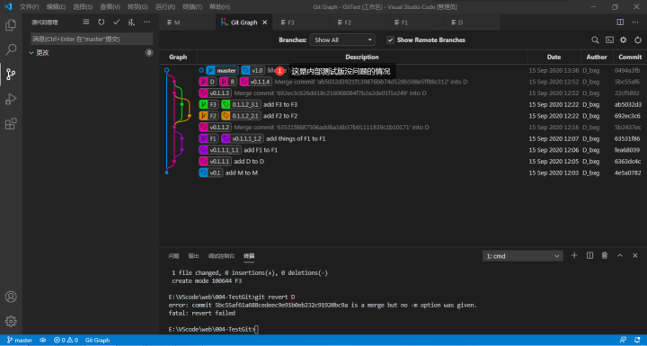Viewport: 647px width, 346px height.
Task: Open terminal from Git Graph toolbar
Action: (x=609, y=40)
